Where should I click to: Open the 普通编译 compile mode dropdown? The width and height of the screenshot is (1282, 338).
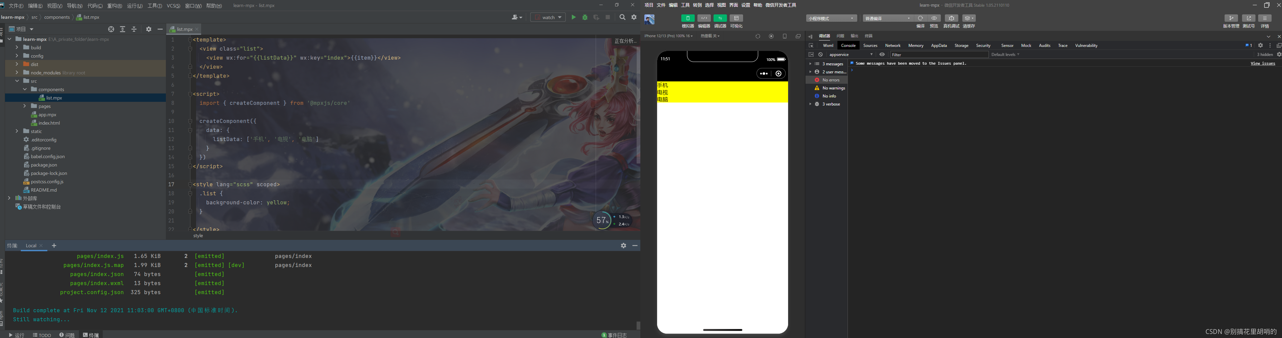[x=888, y=18]
